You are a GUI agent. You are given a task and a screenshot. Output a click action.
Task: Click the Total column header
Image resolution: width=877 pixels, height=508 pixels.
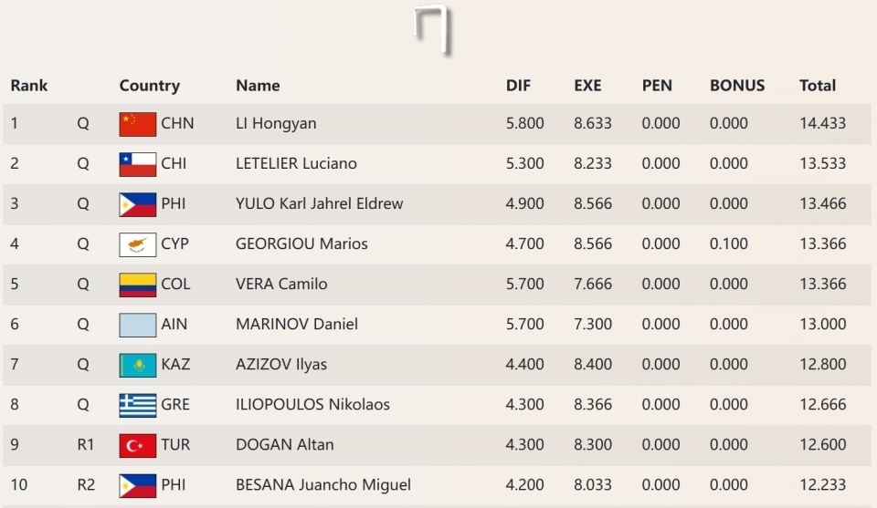point(818,86)
